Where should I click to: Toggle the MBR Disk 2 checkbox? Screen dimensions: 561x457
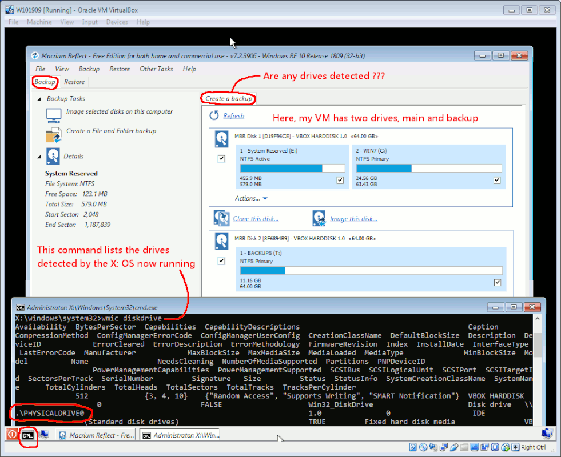(x=221, y=261)
